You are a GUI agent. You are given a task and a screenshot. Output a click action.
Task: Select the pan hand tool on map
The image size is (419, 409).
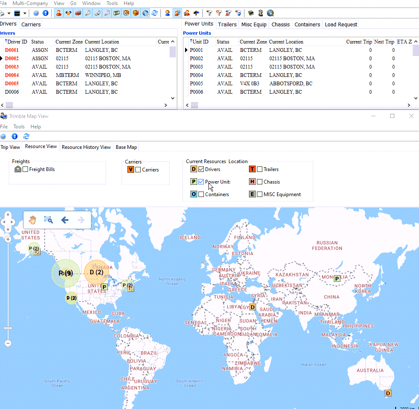33,220
